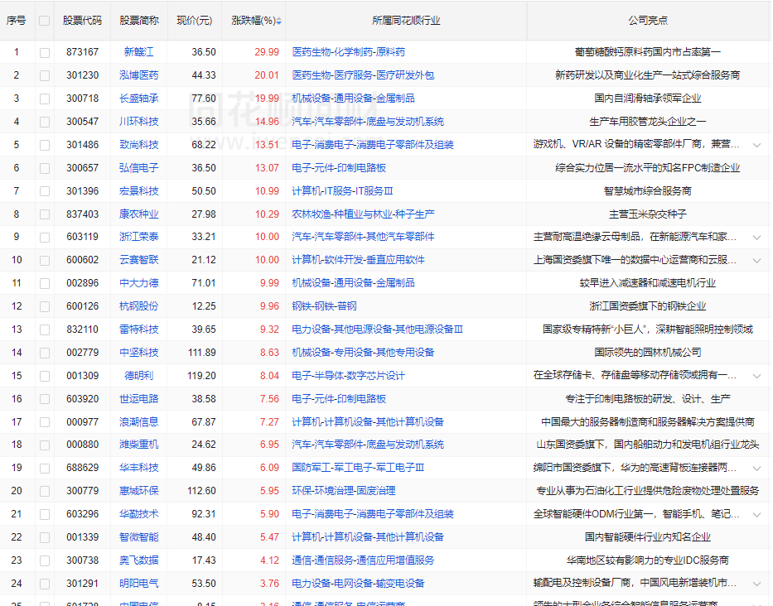Click the 序号 column header
773x606 pixels.
coord(16,21)
